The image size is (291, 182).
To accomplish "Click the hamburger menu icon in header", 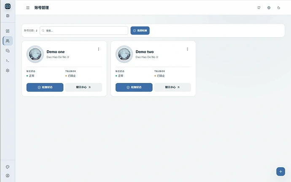I will (x=28, y=8).
